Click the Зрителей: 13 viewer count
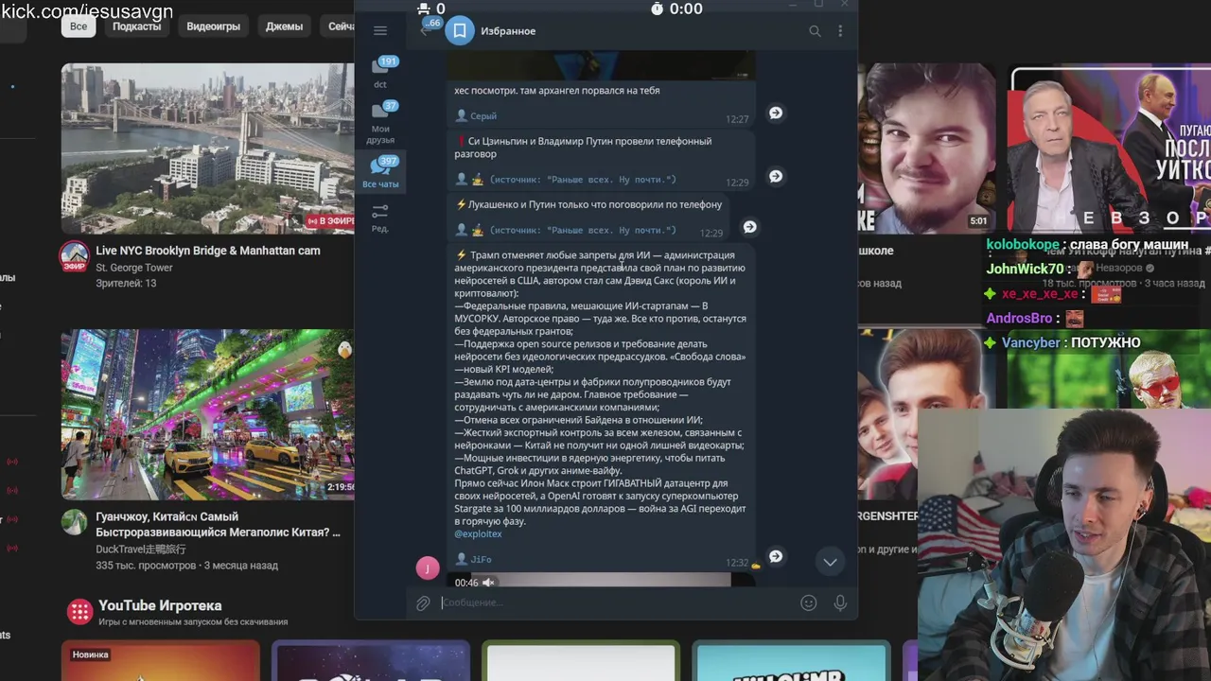 126,283
